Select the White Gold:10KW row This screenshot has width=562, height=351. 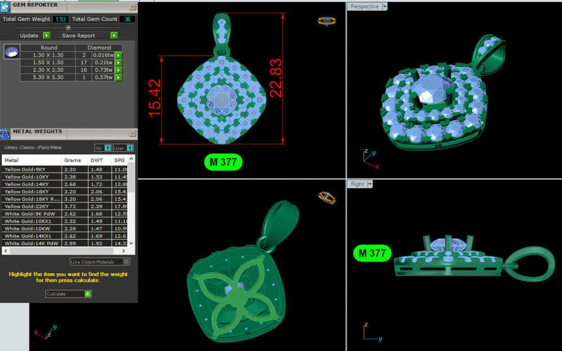pyautogui.click(x=65, y=229)
